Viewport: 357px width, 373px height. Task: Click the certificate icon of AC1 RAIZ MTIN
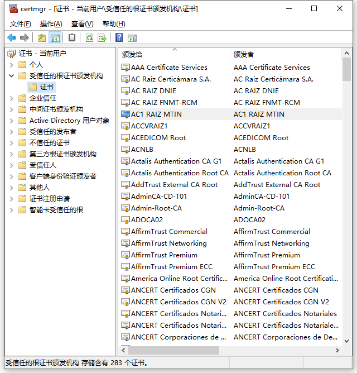[126, 114]
